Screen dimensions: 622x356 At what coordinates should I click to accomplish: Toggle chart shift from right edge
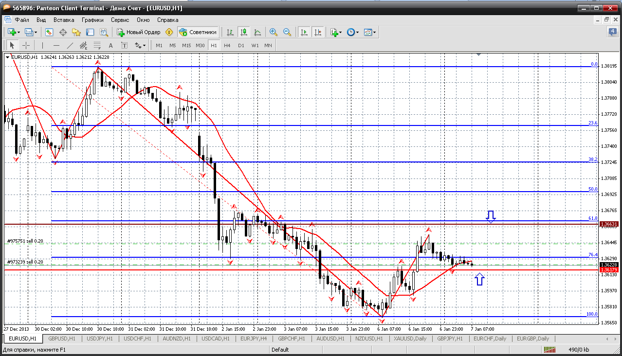tap(318, 32)
